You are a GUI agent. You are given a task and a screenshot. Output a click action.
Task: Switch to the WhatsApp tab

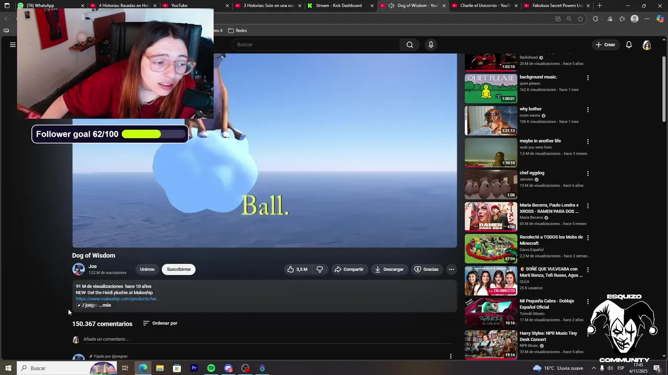pyautogui.click(x=52, y=6)
